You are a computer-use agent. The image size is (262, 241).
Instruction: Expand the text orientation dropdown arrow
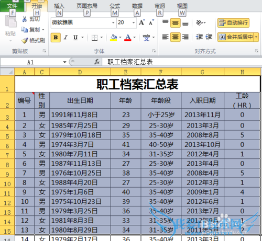(205, 23)
